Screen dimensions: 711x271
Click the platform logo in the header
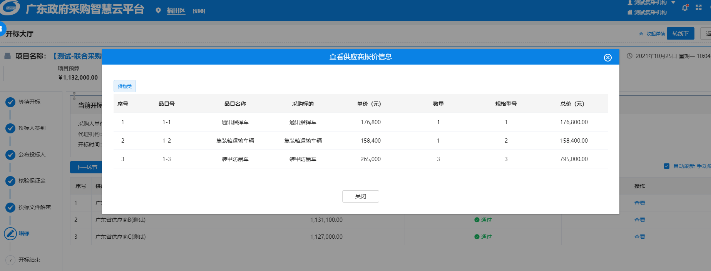(10, 8)
